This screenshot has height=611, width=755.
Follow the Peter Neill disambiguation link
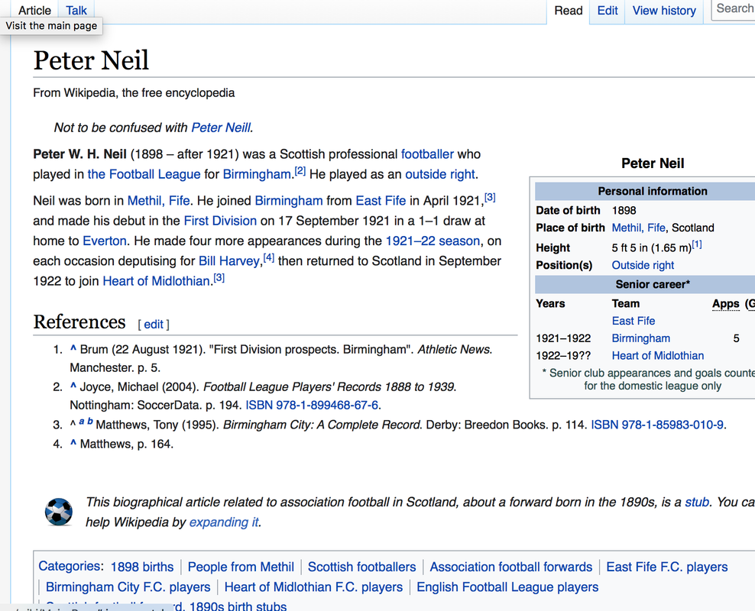click(221, 128)
